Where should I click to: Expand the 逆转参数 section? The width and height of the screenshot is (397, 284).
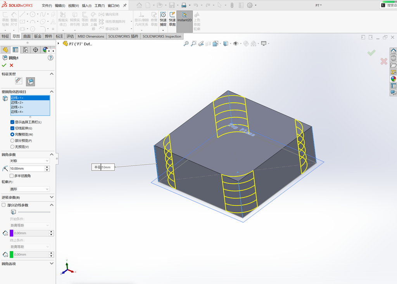pos(52,197)
